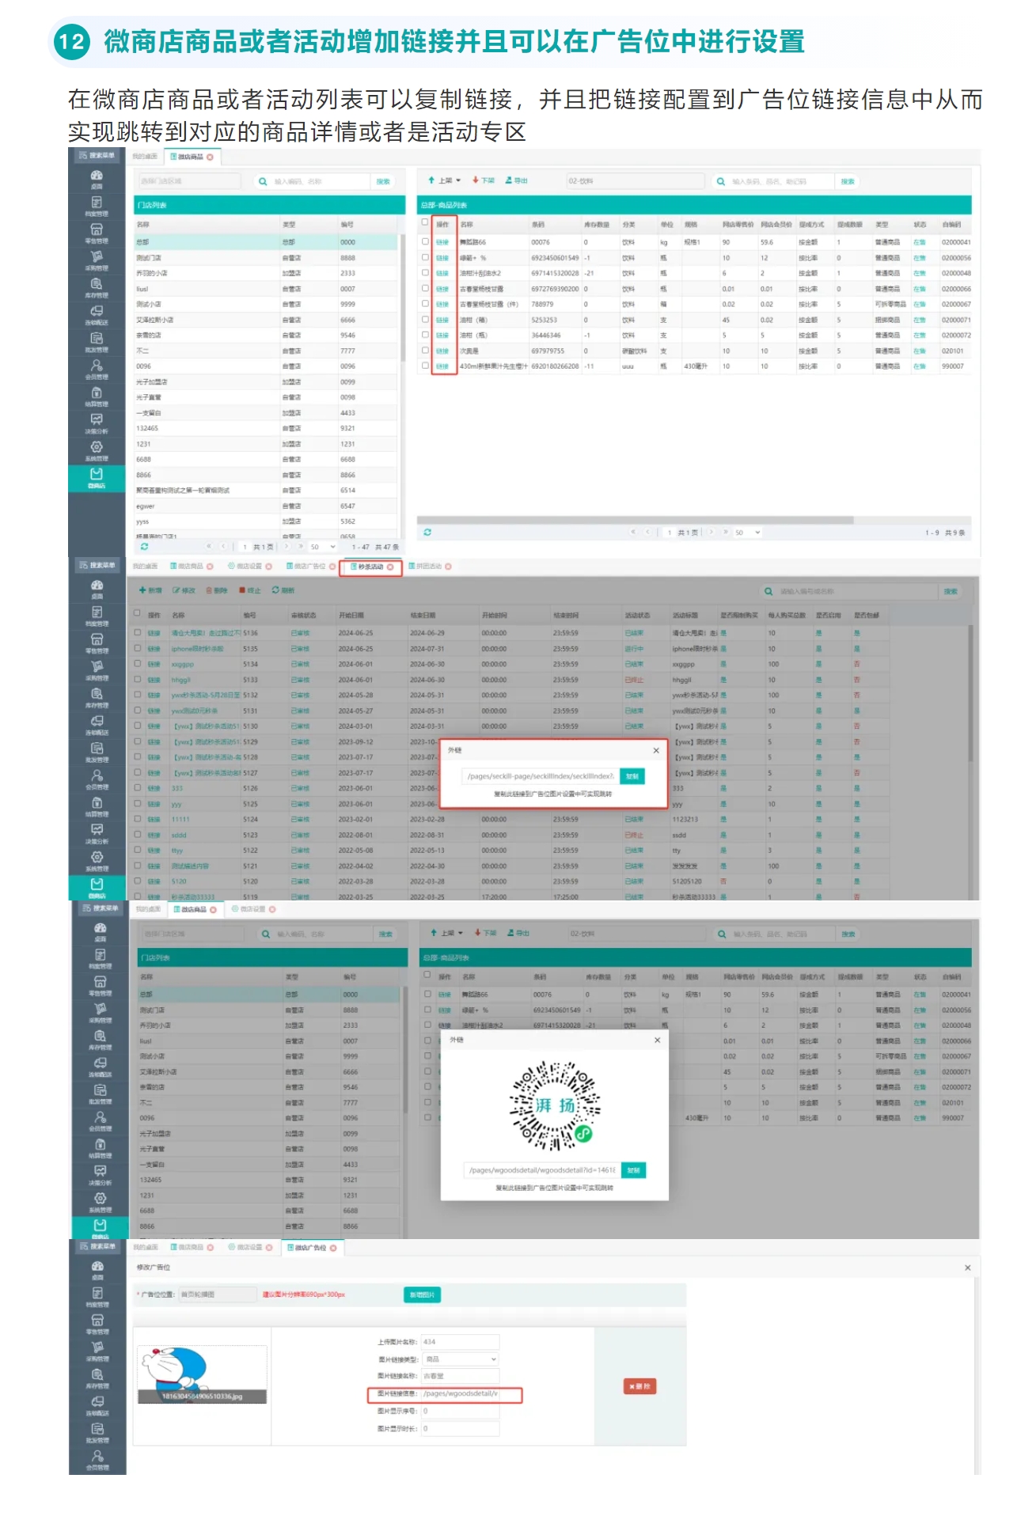Open the 图片链接类型 dropdown in the ad editor

tap(460, 1359)
